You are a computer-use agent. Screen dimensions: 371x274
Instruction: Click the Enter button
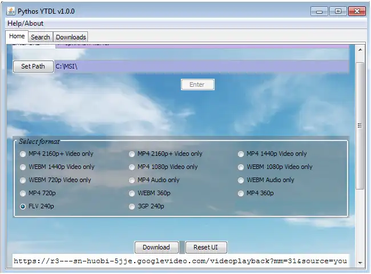pyautogui.click(x=197, y=84)
